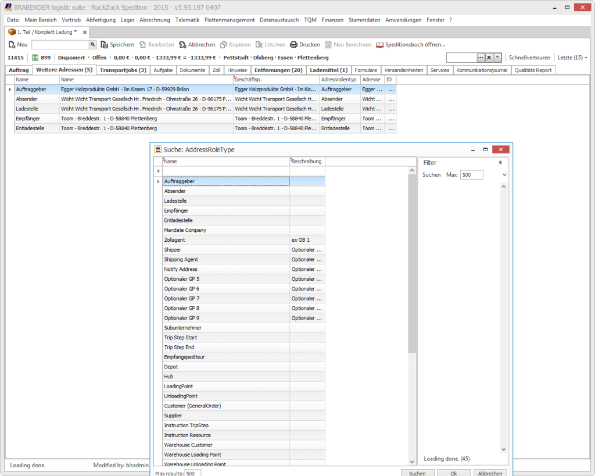Screen dimensions: 595x476
Task: Click the Speichern save icon
Action: click(x=105, y=45)
